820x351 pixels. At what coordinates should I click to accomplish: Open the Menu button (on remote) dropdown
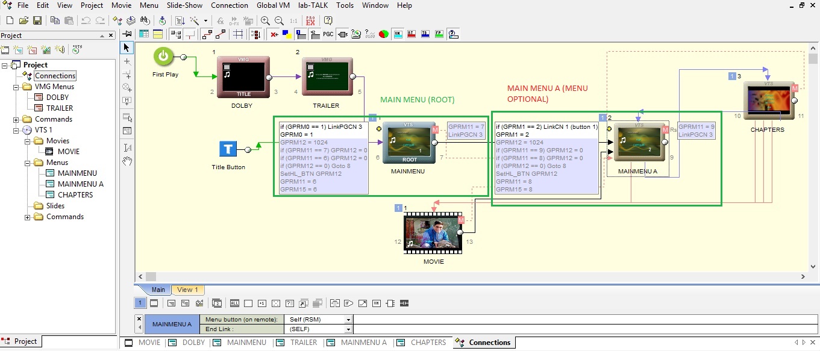(x=348, y=320)
